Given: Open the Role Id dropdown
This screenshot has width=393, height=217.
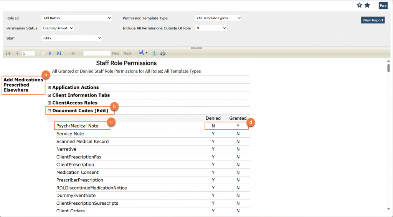Looking at the screenshot, I should coord(76,18).
